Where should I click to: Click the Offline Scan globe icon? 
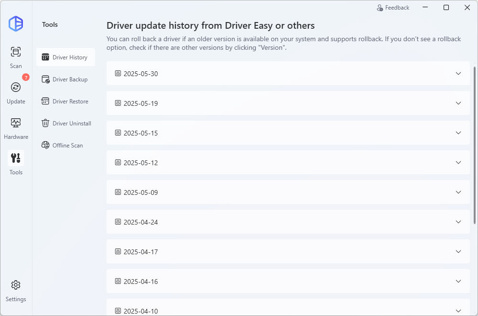point(45,146)
